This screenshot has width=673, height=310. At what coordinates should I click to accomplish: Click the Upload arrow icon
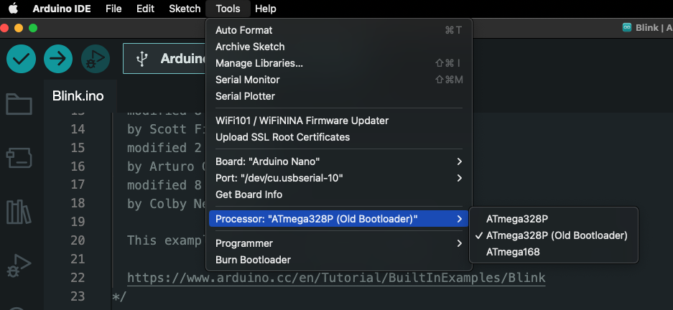[x=58, y=59]
